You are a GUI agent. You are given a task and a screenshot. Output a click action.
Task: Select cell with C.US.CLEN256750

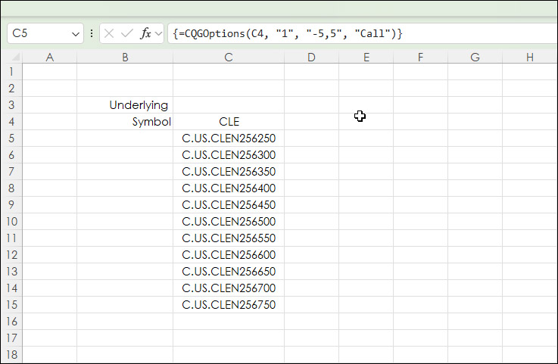pyautogui.click(x=229, y=305)
